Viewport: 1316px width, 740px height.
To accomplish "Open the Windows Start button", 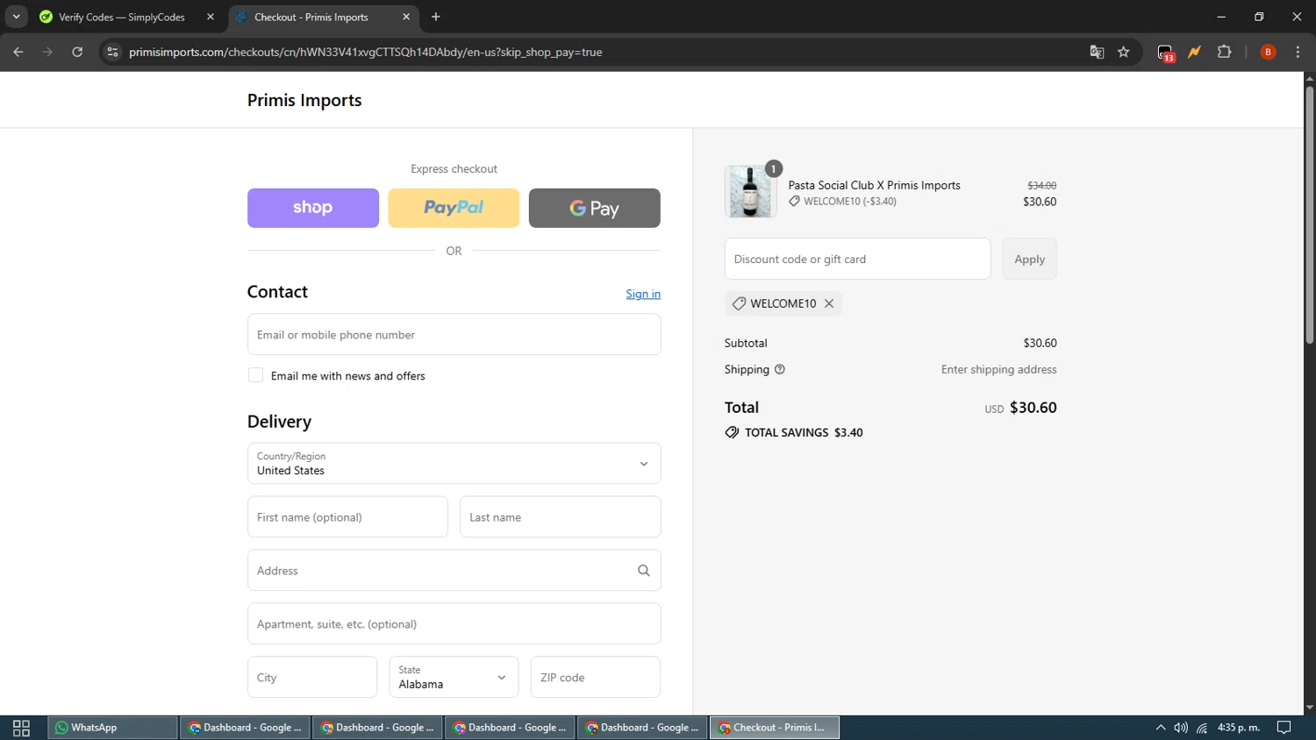I will tap(21, 728).
